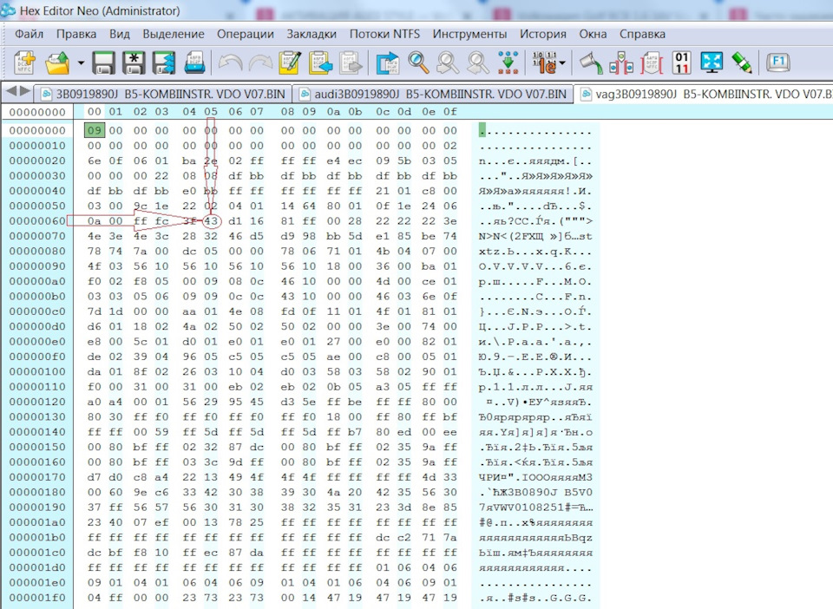Click the Undo arrow icon
833x609 pixels.
[231, 62]
